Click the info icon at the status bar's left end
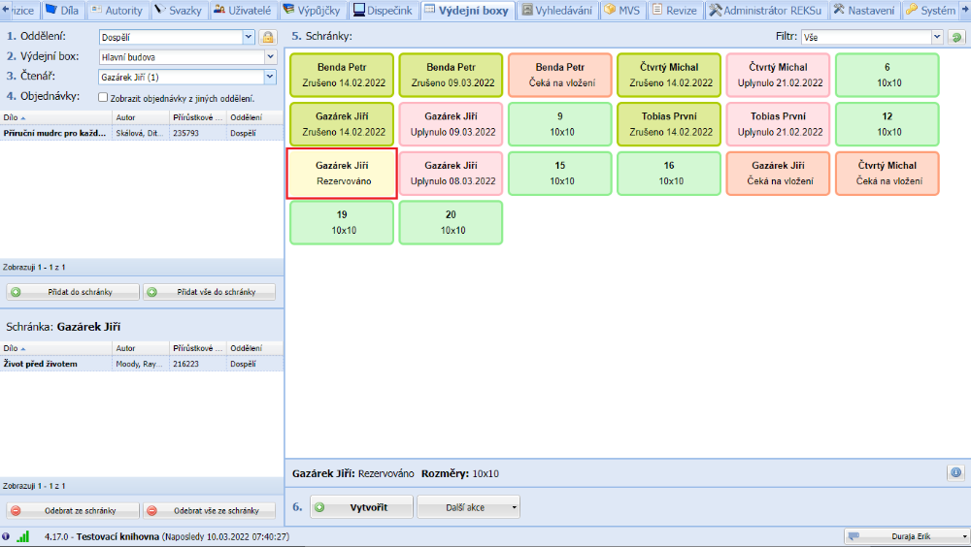Viewport: 971px width, 547px height. click(x=7, y=536)
